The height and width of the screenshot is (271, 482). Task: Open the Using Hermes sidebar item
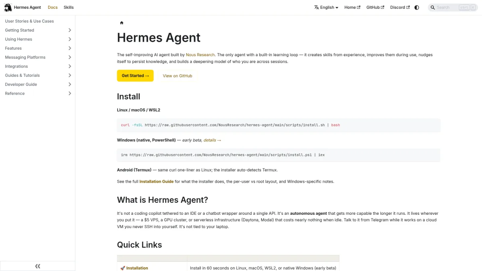(18, 39)
